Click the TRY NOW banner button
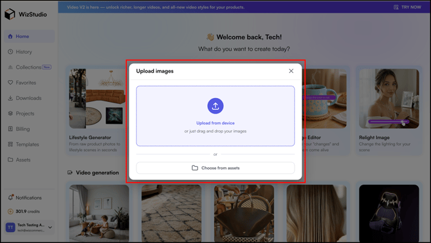431x243 pixels. tap(408, 7)
